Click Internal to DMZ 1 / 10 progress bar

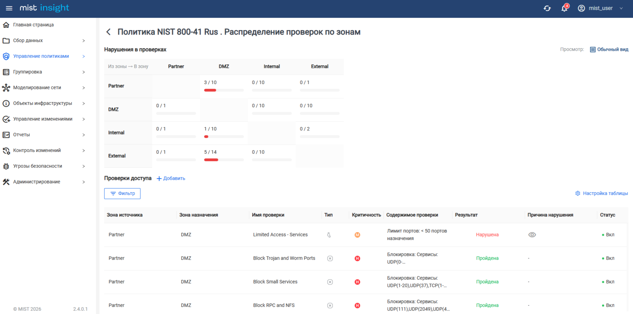[224, 137]
